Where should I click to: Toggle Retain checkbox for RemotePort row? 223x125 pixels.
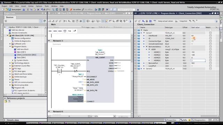pyautogui.click(x=210, y=63)
